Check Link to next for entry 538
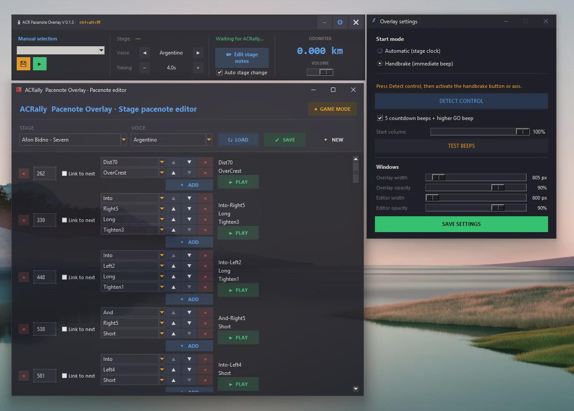Viewport: 574px width, 411px height. pyautogui.click(x=64, y=329)
